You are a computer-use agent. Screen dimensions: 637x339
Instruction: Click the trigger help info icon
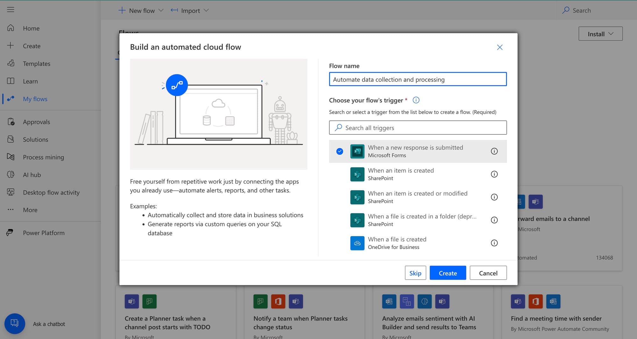416,100
